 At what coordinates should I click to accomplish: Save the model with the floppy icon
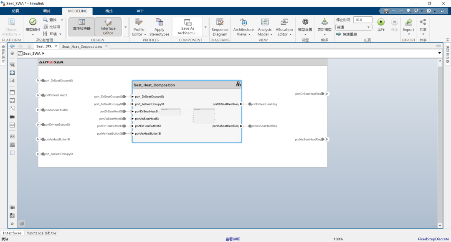[386, 11]
